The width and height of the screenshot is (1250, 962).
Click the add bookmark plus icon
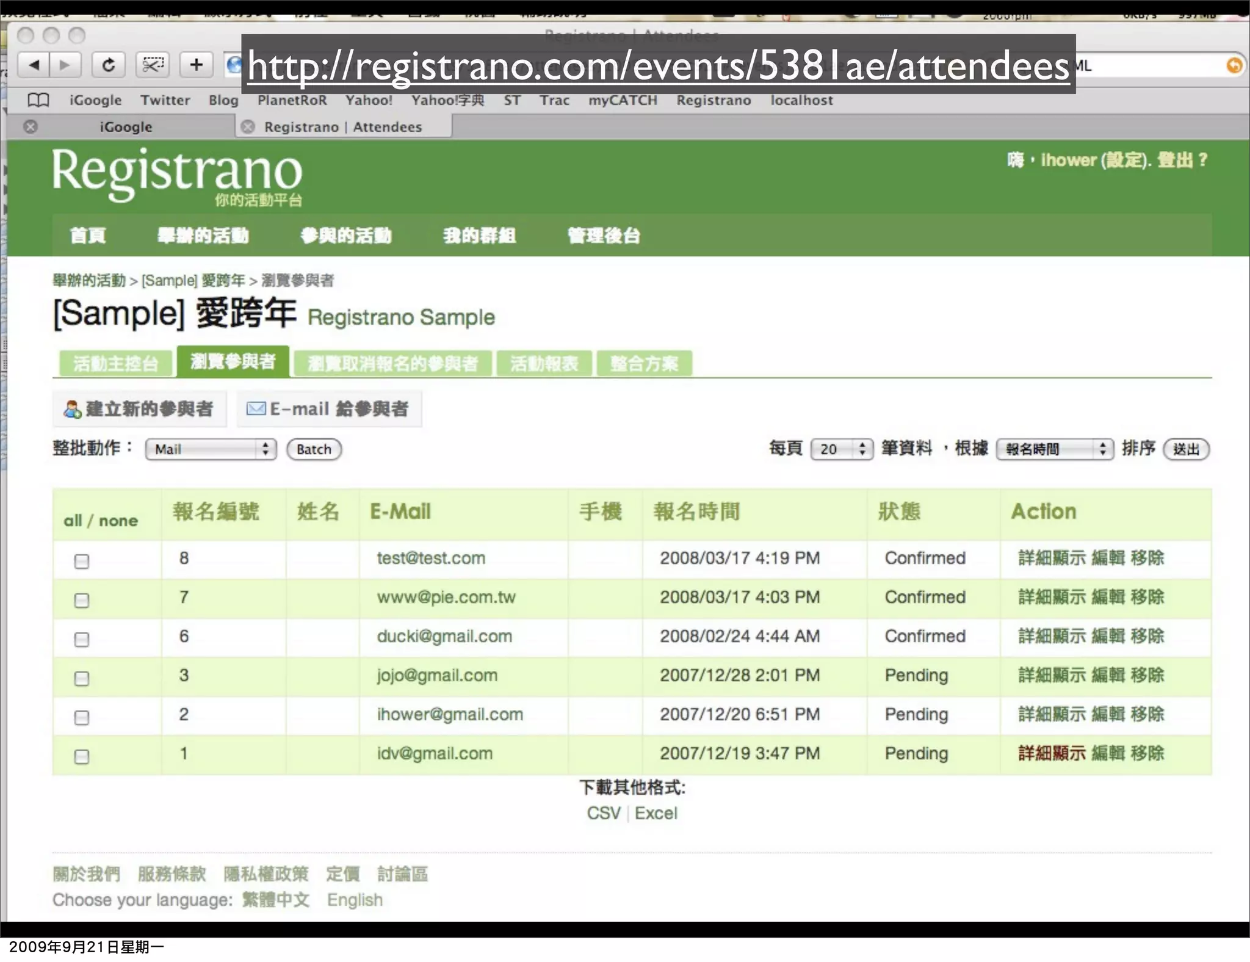coord(196,65)
